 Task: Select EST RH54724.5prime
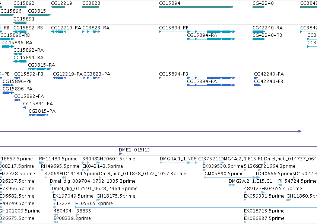click(297, 181)
